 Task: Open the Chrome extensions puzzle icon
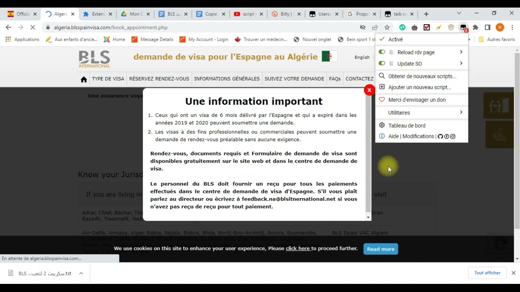pyautogui.click(x=475, y=28)
